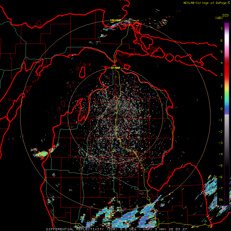Click the -1 label on the scale
Screen dimensions: 231x231
click(220, 120)
